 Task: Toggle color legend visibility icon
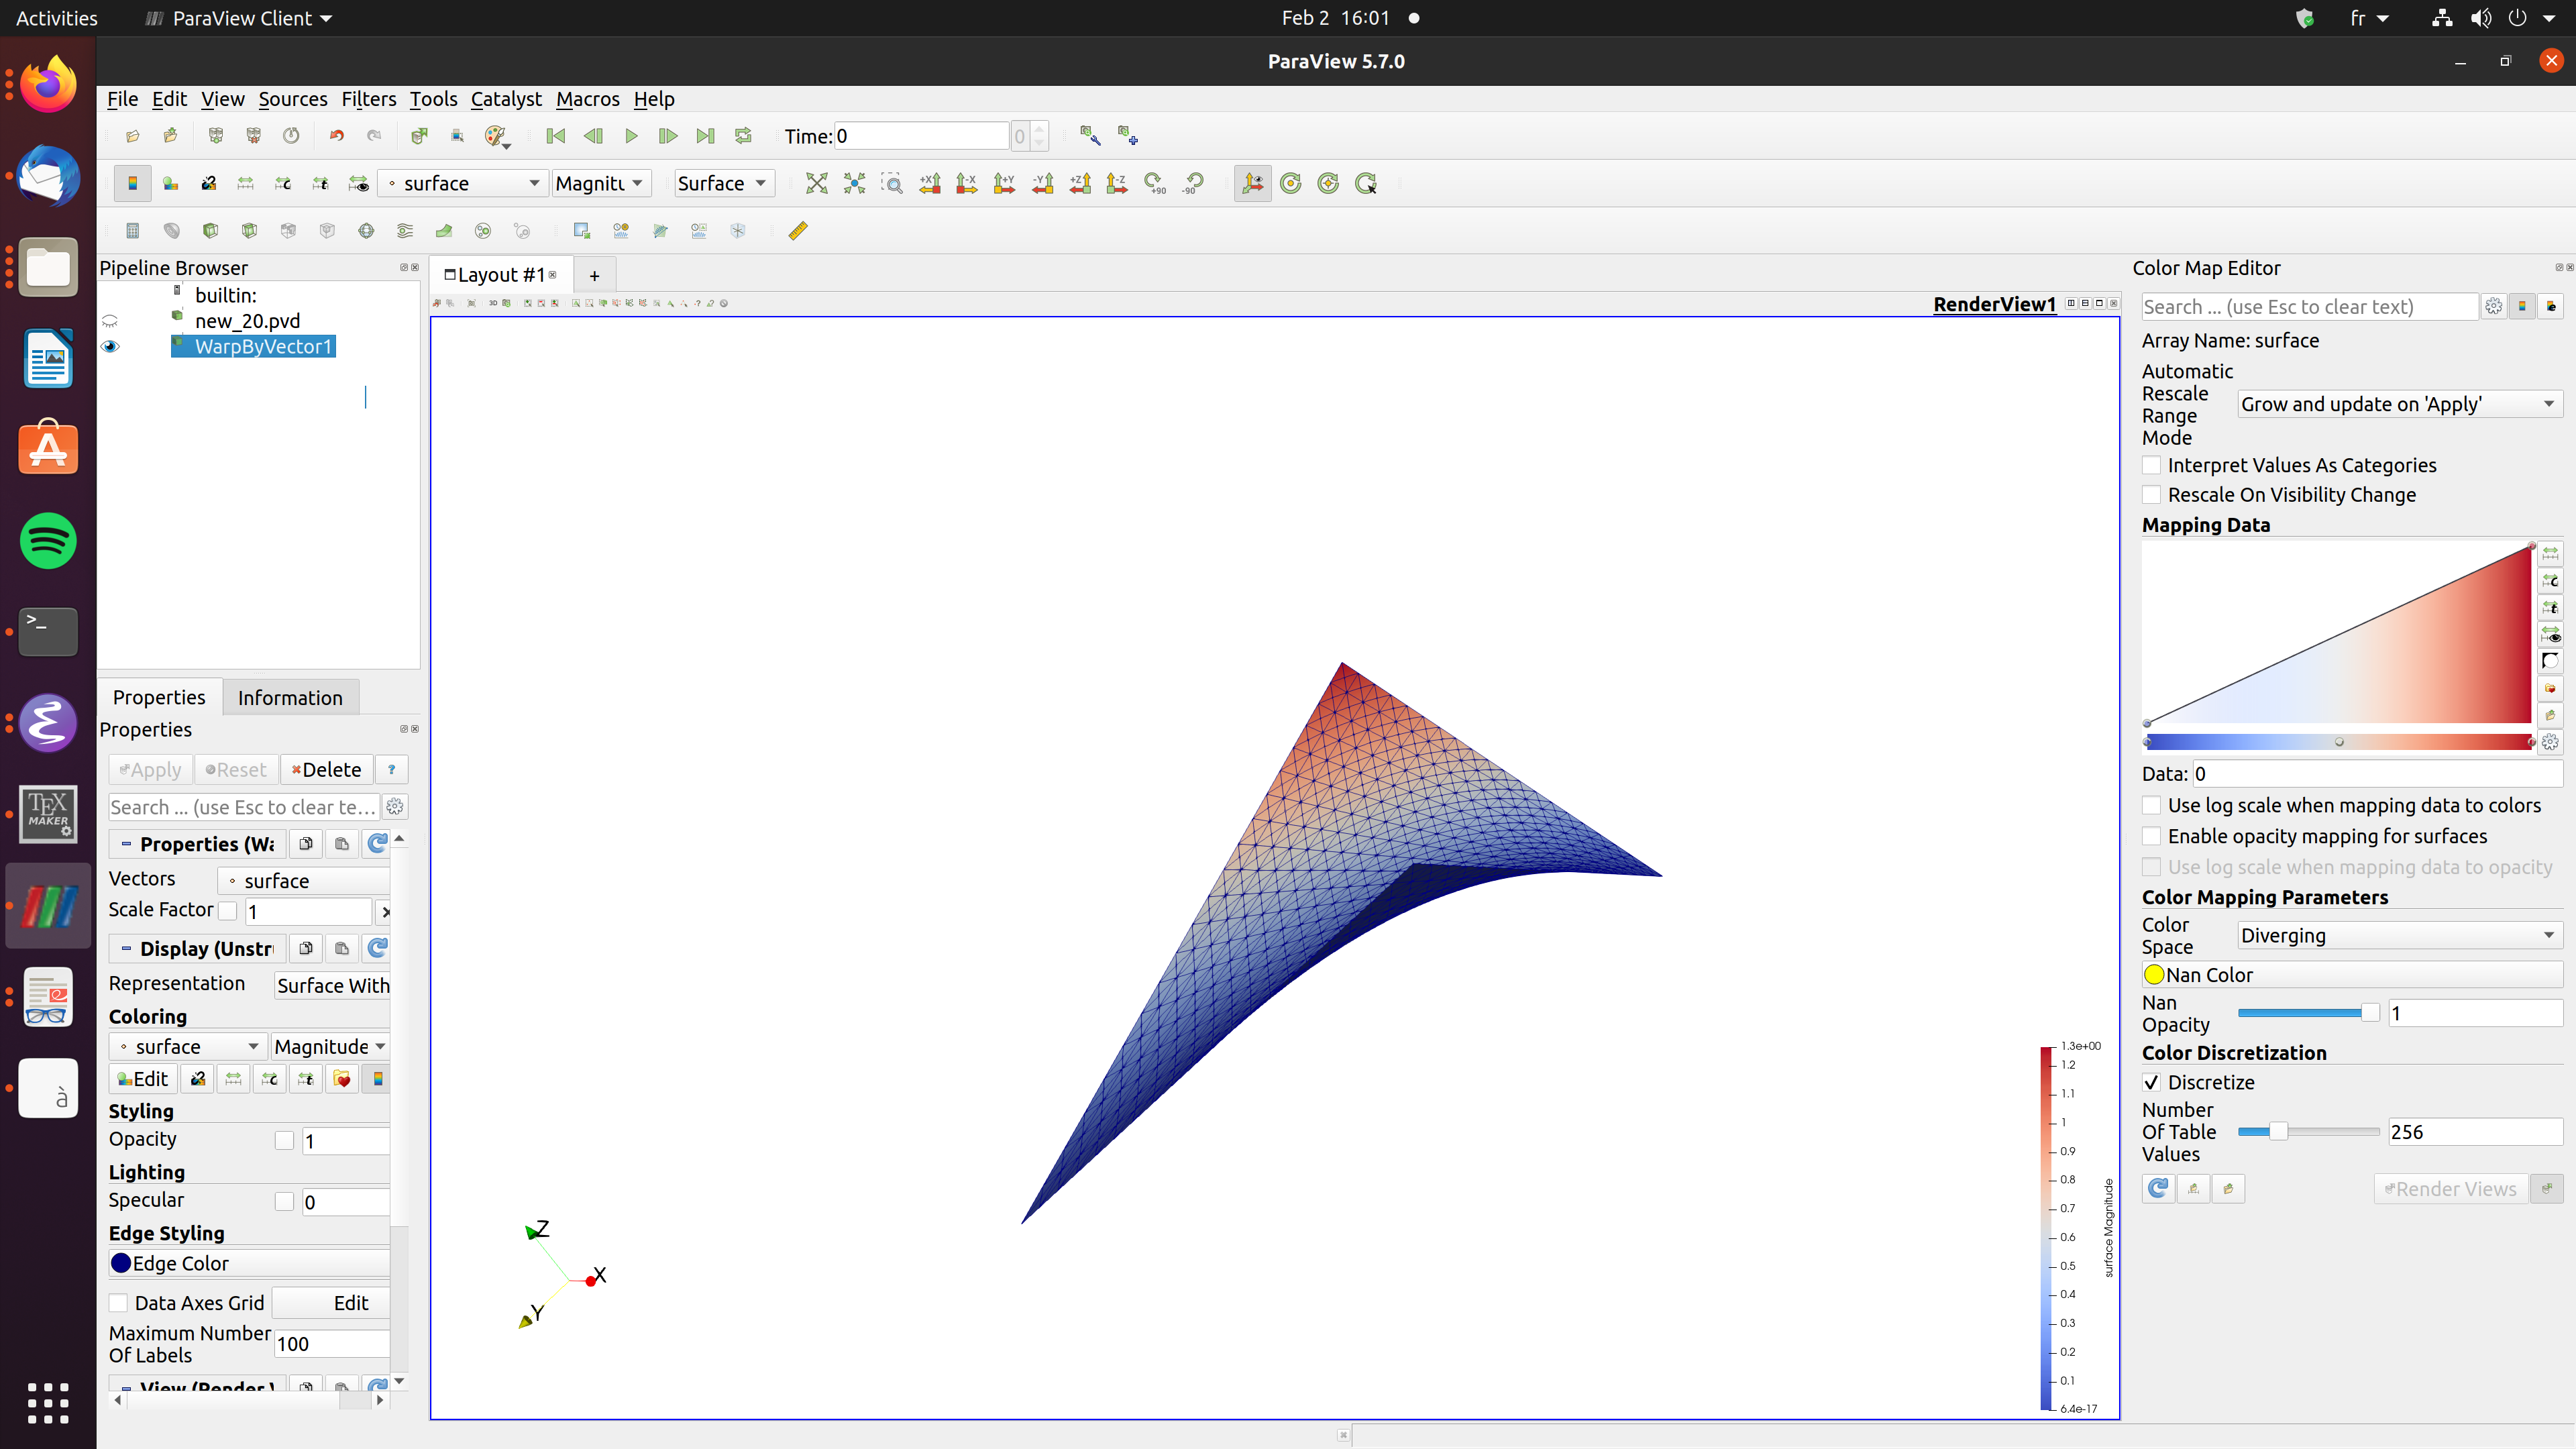tap(132, 183)
